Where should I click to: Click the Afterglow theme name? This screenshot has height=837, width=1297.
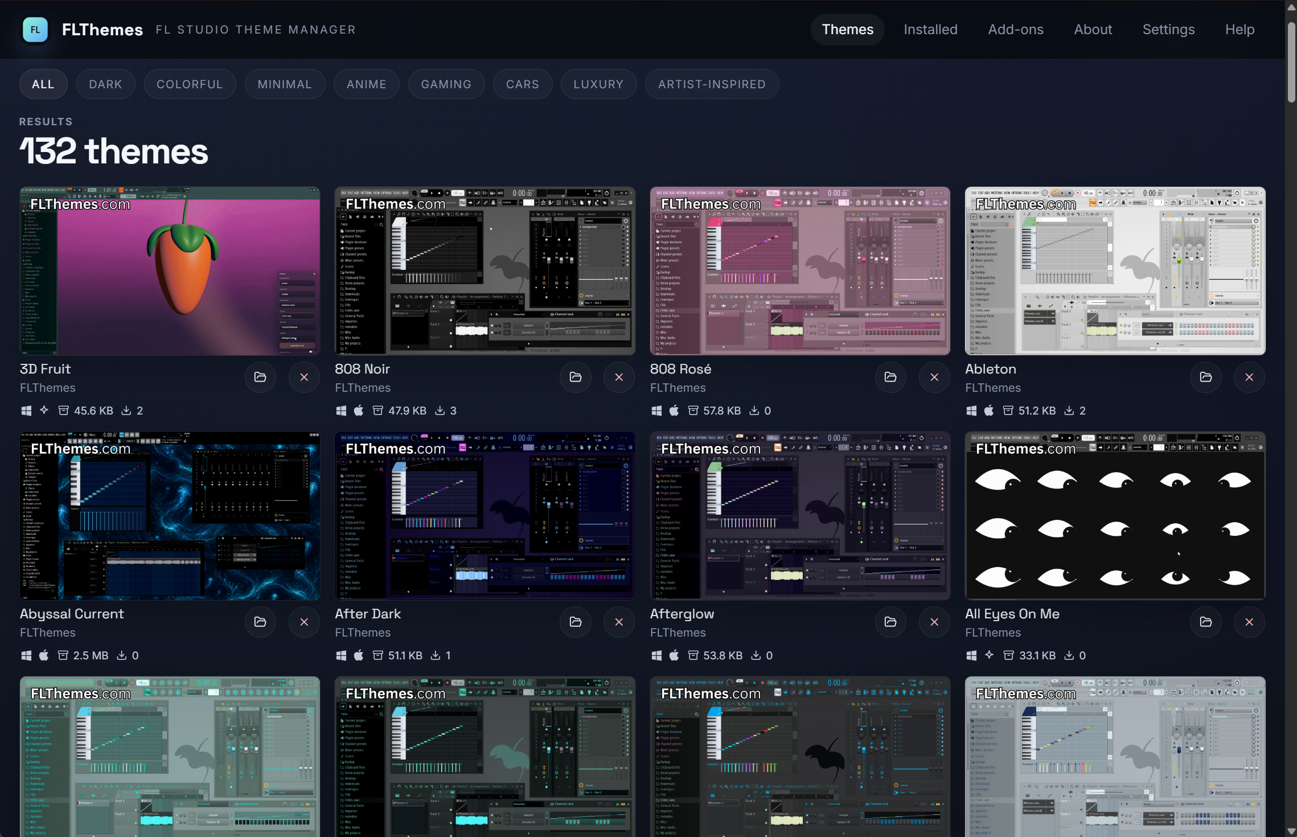682,614
